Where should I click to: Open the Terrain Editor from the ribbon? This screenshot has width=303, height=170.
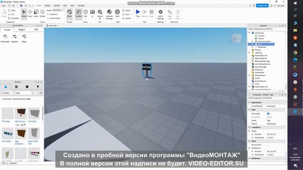point(70,14)
